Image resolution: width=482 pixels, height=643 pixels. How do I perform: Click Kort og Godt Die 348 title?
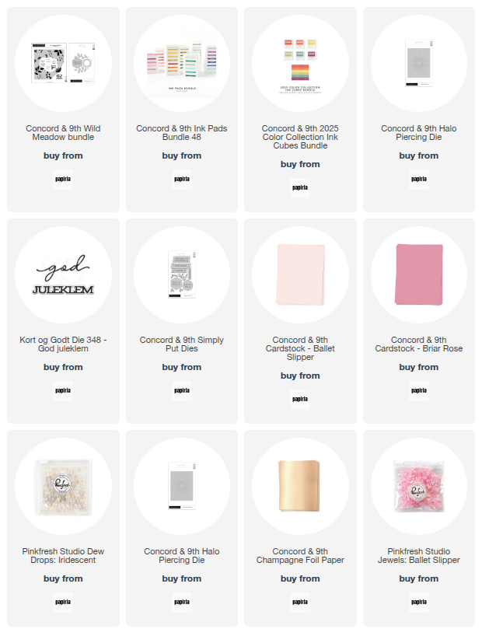(63, 344)
